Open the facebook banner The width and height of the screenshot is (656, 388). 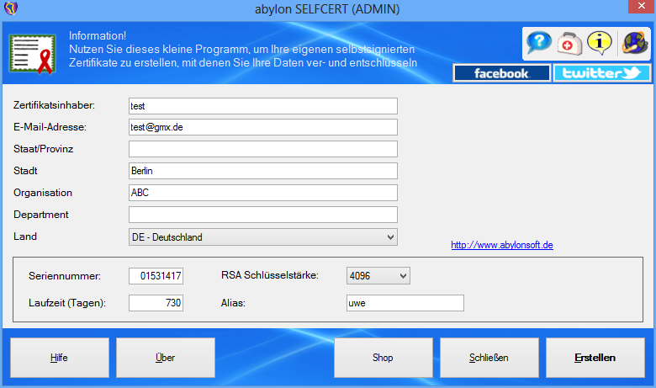click(501, 73)
